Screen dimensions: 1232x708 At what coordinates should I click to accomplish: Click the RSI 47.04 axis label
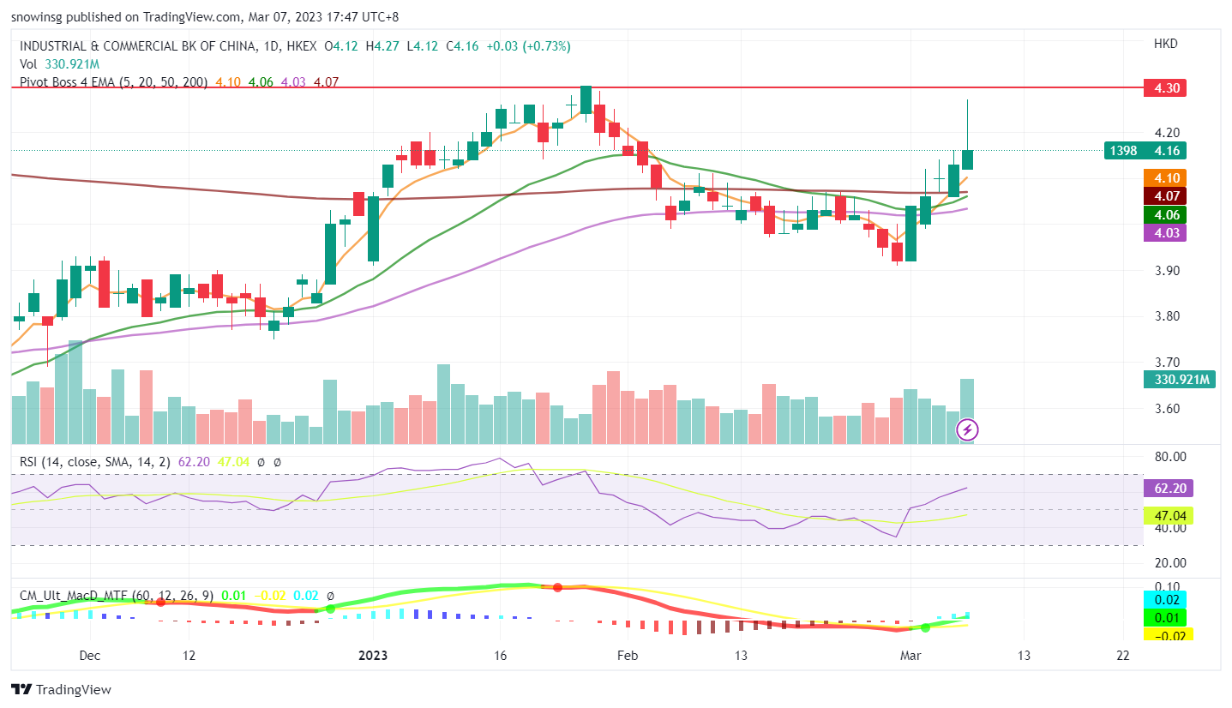coord(1170,515)
